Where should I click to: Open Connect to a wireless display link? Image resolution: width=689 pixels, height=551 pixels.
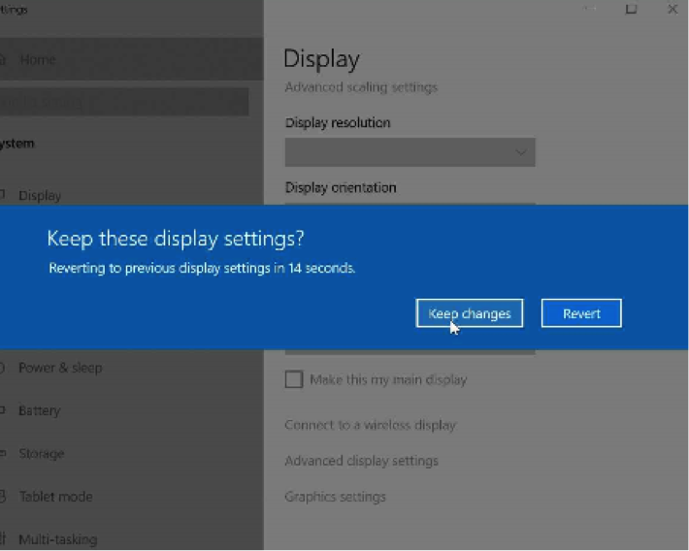pos(370,425)
